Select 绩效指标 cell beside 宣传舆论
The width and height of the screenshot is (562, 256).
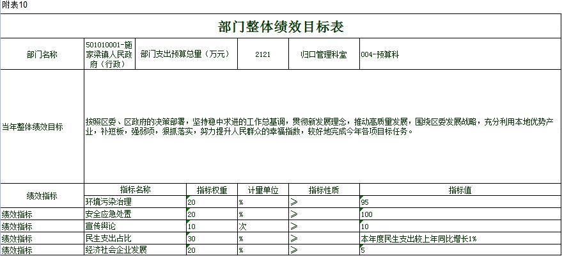[42, 227]
